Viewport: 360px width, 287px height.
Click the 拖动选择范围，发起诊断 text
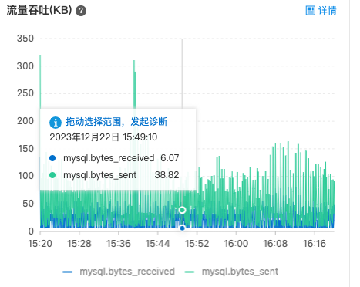click(116, 122)
